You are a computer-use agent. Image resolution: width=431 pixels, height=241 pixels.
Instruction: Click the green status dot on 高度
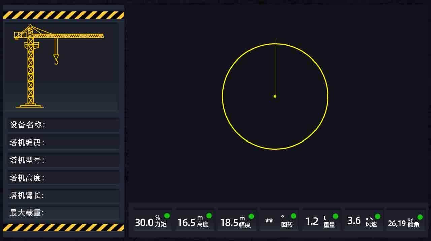coord(209,216)
